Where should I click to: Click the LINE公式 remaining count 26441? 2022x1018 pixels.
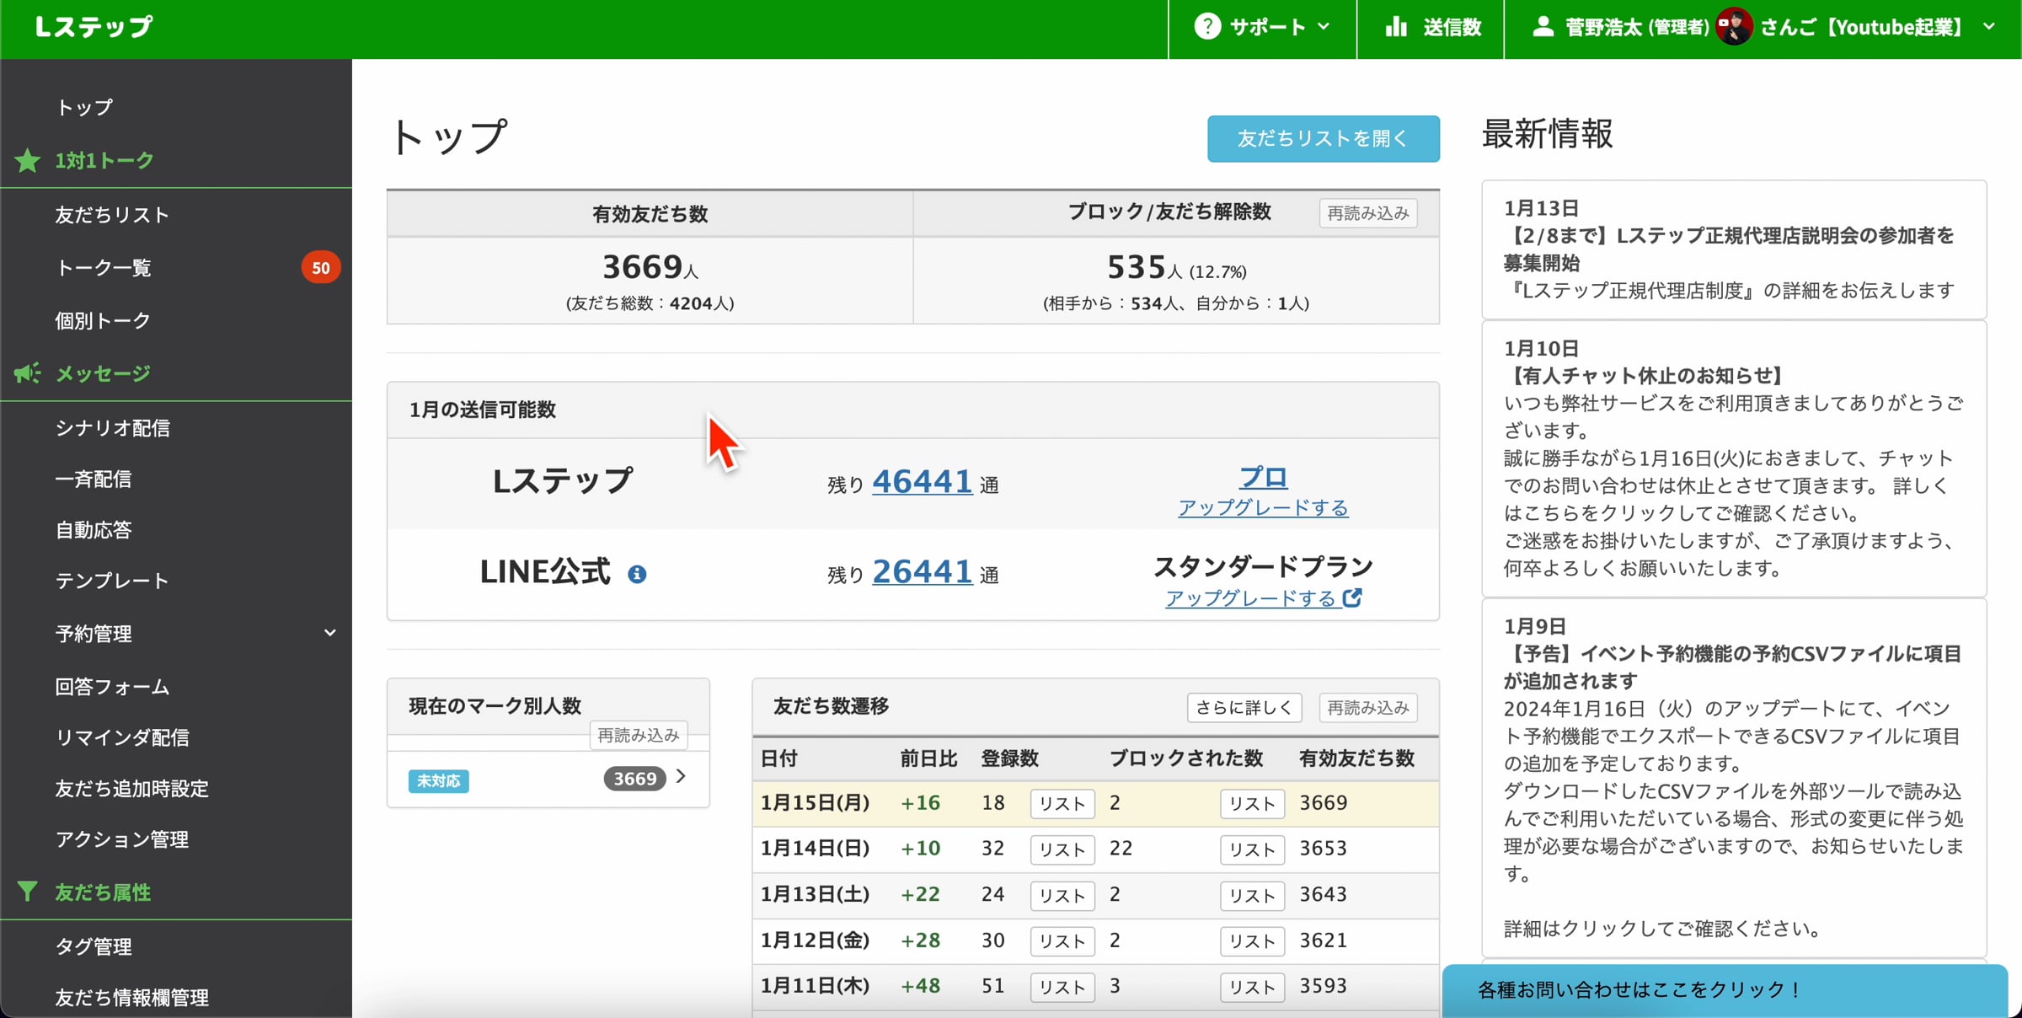coord(923,571)
